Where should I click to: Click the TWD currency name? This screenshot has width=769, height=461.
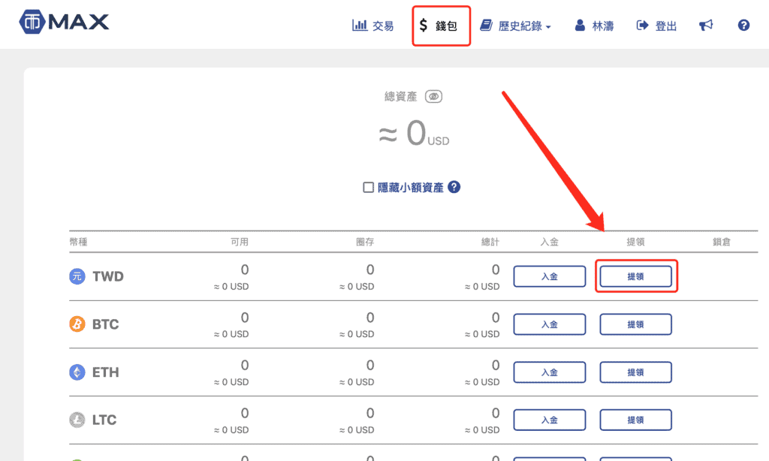pos(108,276)
